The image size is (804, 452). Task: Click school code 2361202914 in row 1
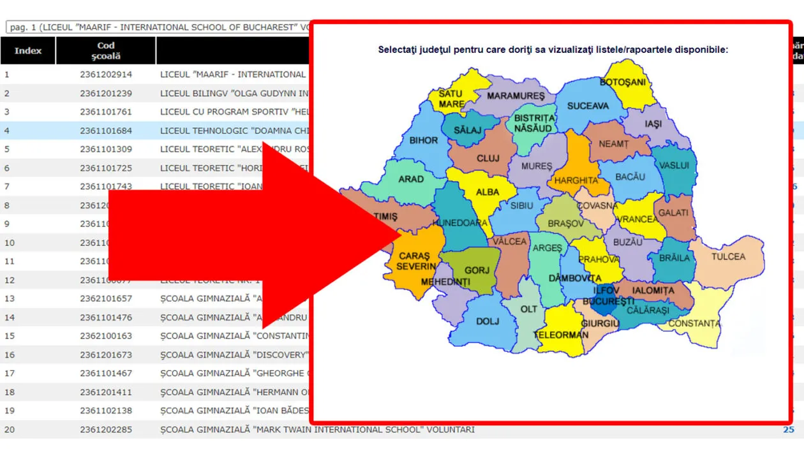pos(106,75)
